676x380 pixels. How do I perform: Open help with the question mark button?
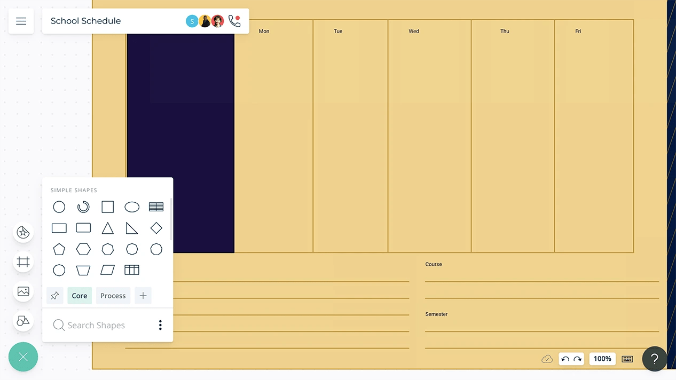tap(655, 359)
